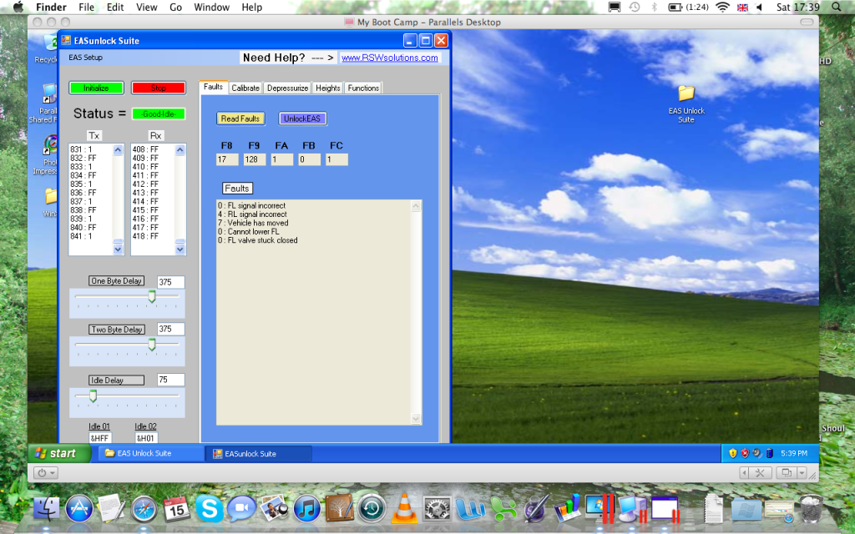Click the One Byte Delay value field
855x534 pixels.
170,282
